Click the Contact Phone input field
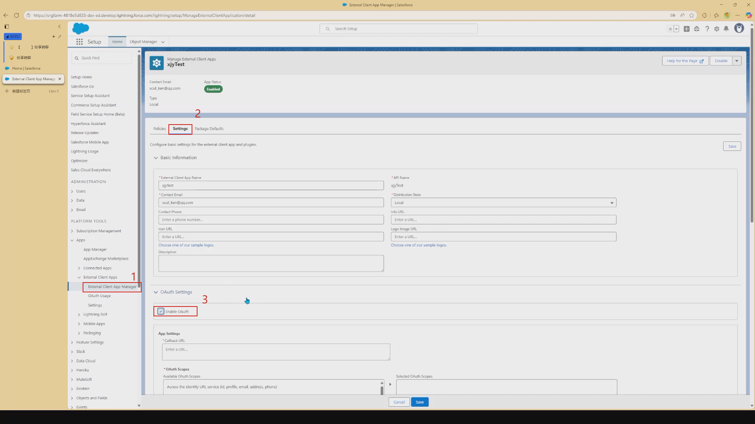 point(271,220)
